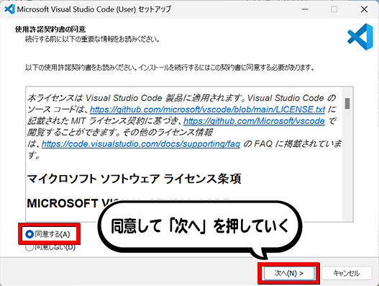Click the キャンセル button
379x286 pixels.
tap(347, 274)
